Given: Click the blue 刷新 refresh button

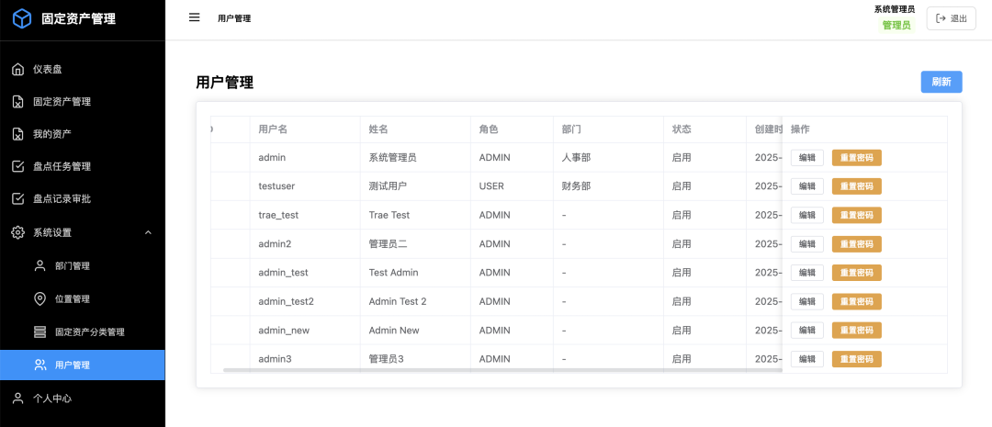Looking at the screenshot, I should [941, 83].
